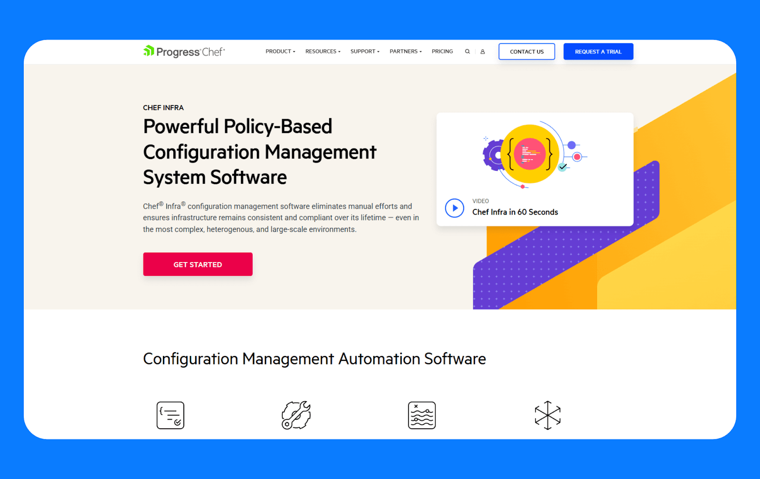Click the wrench gear feature icon
Image resolution: width=760 pixels, height=479 pixels.
[x=296, y=415]
